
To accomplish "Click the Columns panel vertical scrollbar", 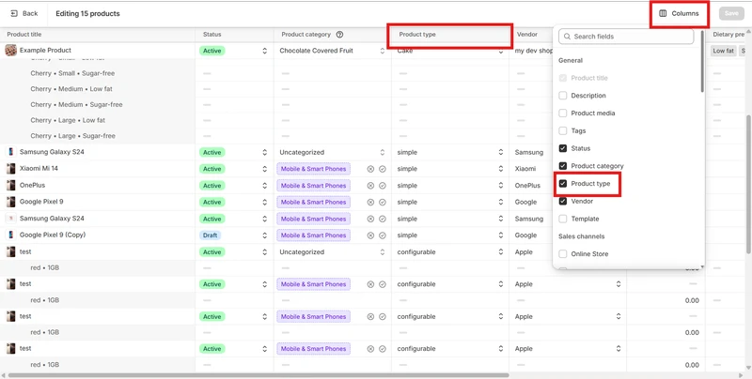I will click(702, 62).
